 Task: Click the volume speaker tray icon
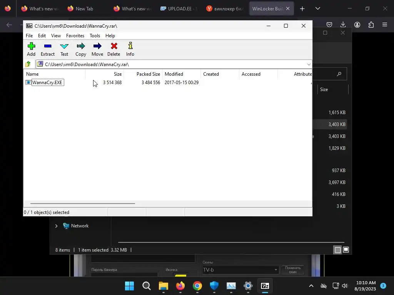(345, 286)
